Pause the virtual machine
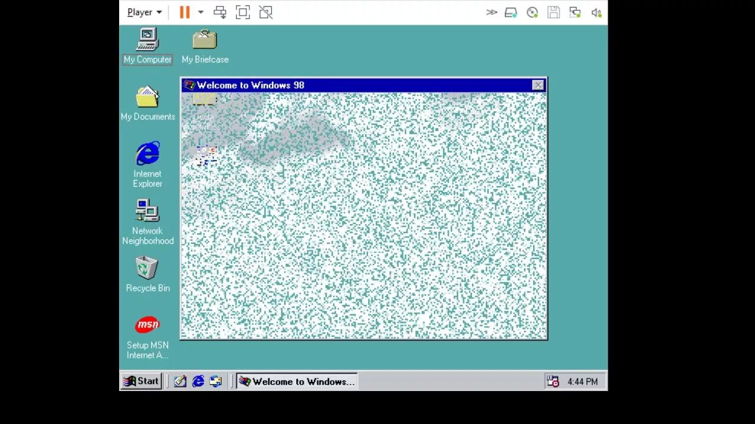This screenshot has width=755, height=424. [x=185, y=12]
